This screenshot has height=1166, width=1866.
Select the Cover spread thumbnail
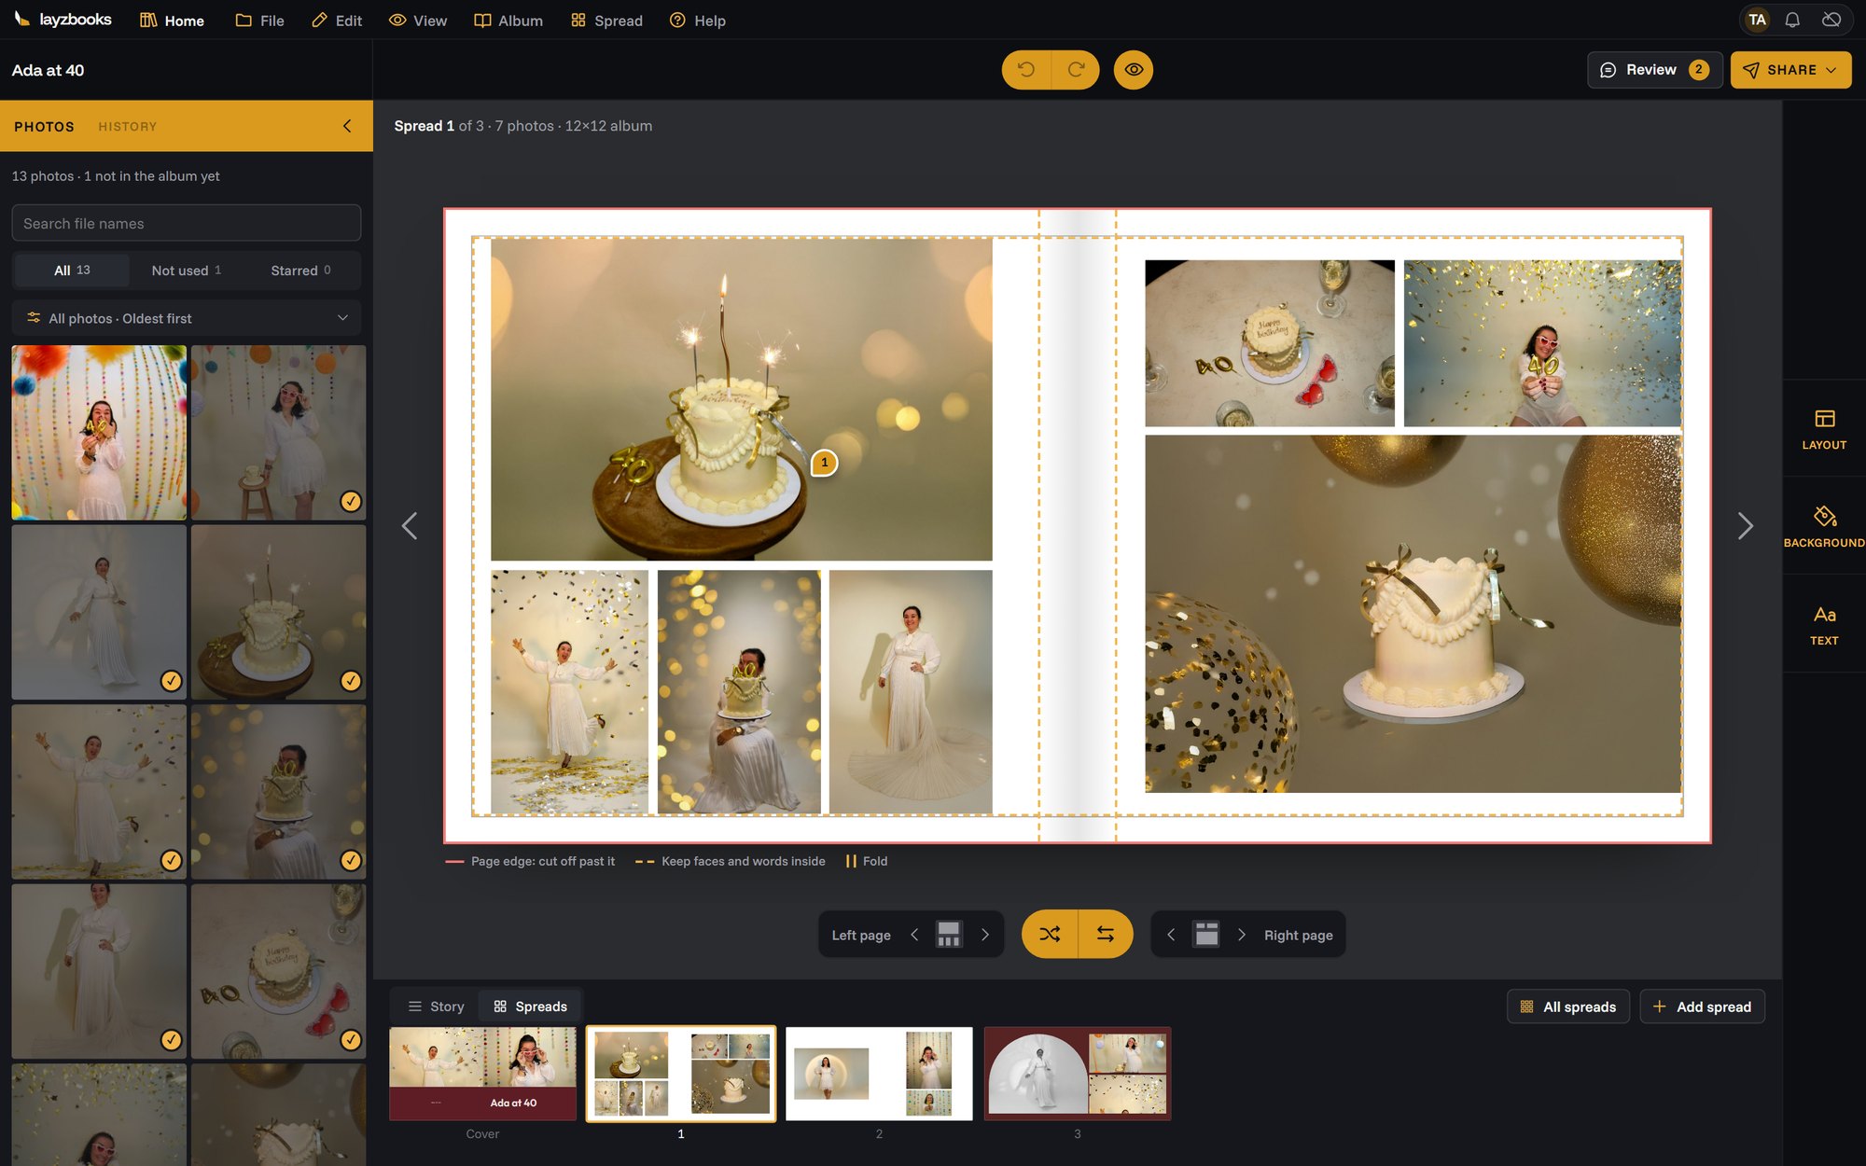point(482,1074)
